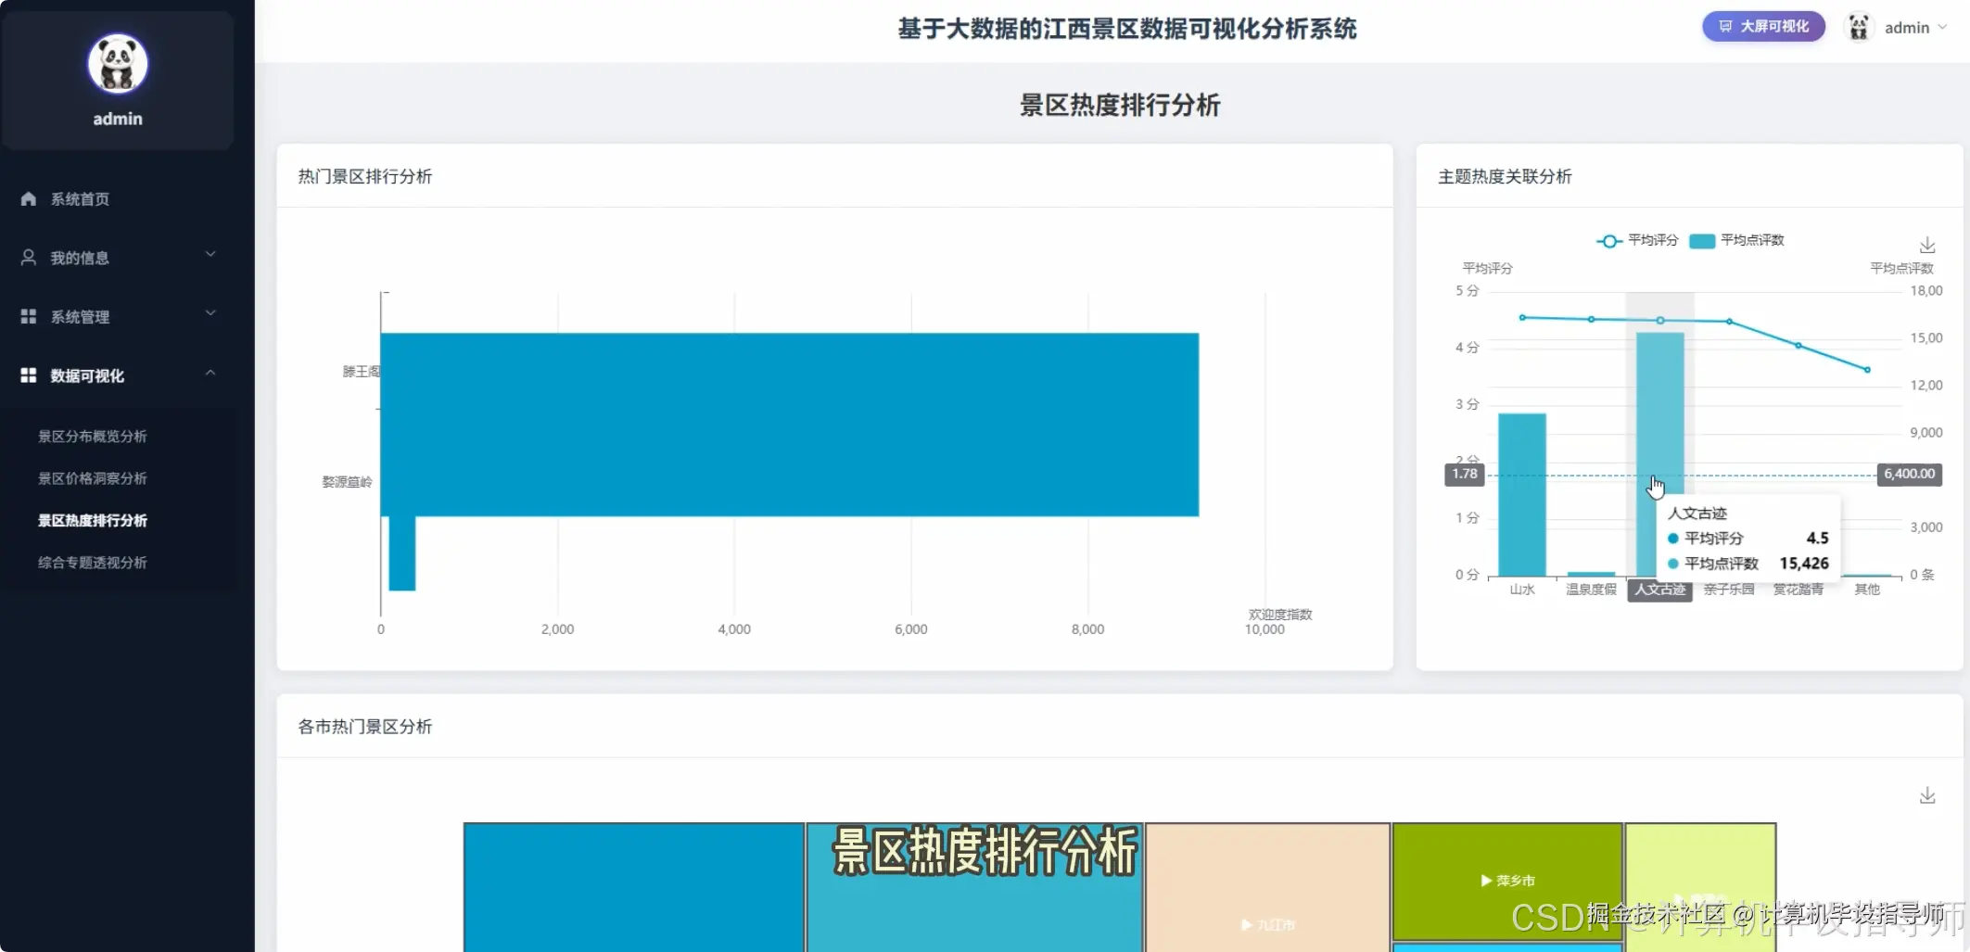Click the 欢迎度指数 axis name

pos(1280,615)
